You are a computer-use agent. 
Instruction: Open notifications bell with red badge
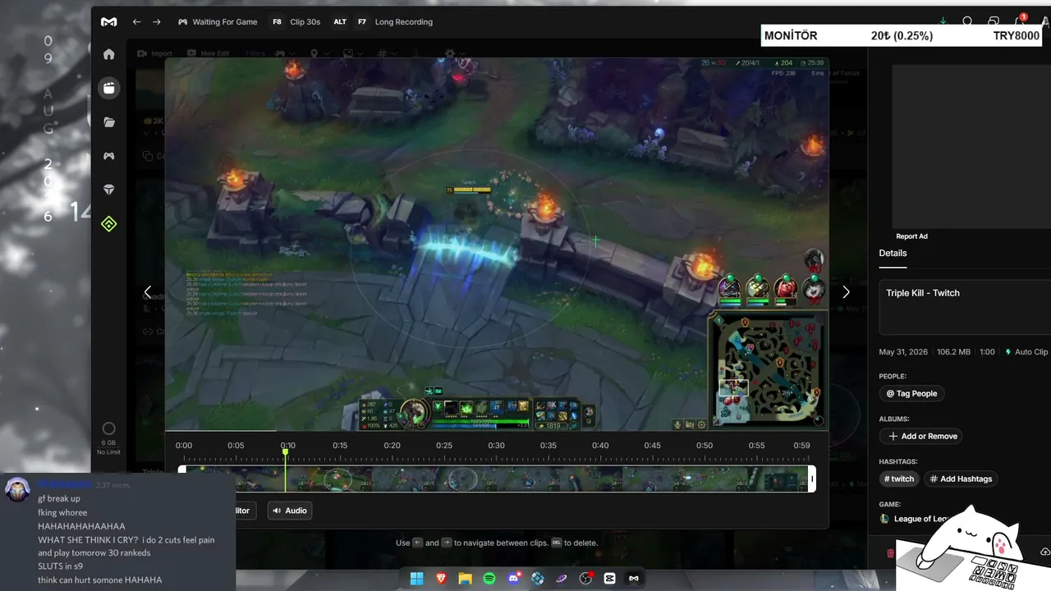tap(1020, 20)
